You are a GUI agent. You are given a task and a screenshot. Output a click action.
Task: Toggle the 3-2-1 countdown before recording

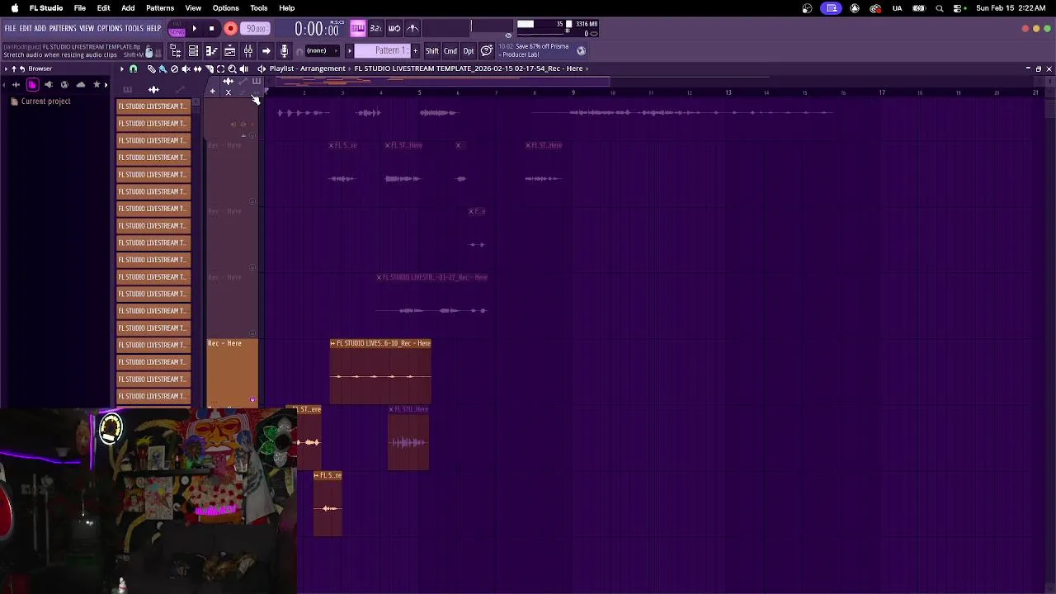pyautogui.click(x=376, y=28)
